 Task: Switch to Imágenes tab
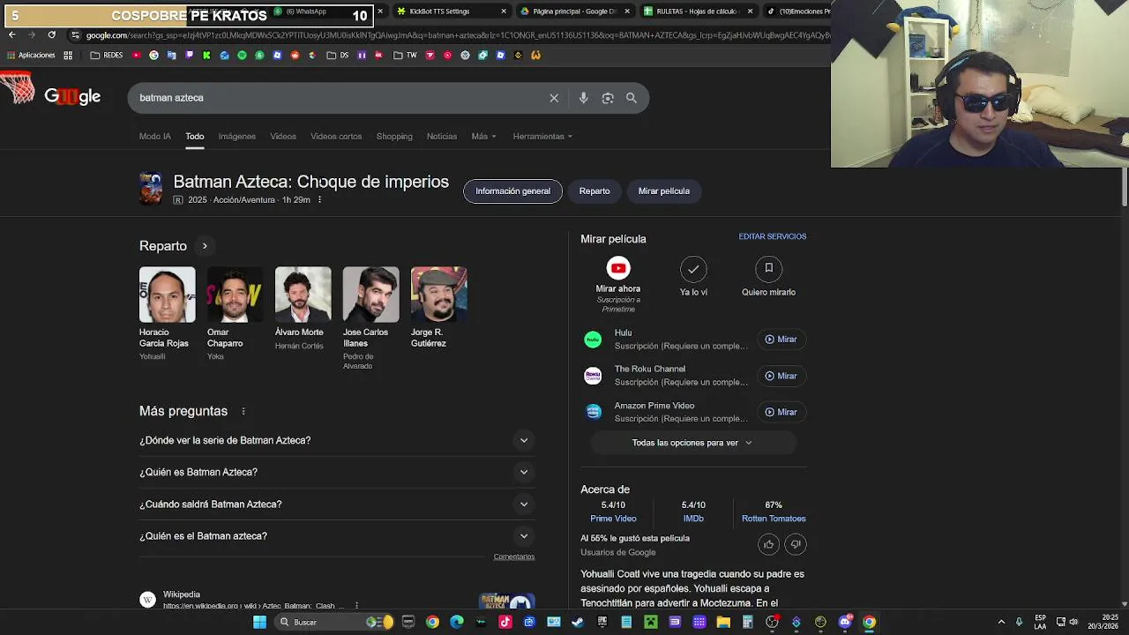(x=237, y=137)
